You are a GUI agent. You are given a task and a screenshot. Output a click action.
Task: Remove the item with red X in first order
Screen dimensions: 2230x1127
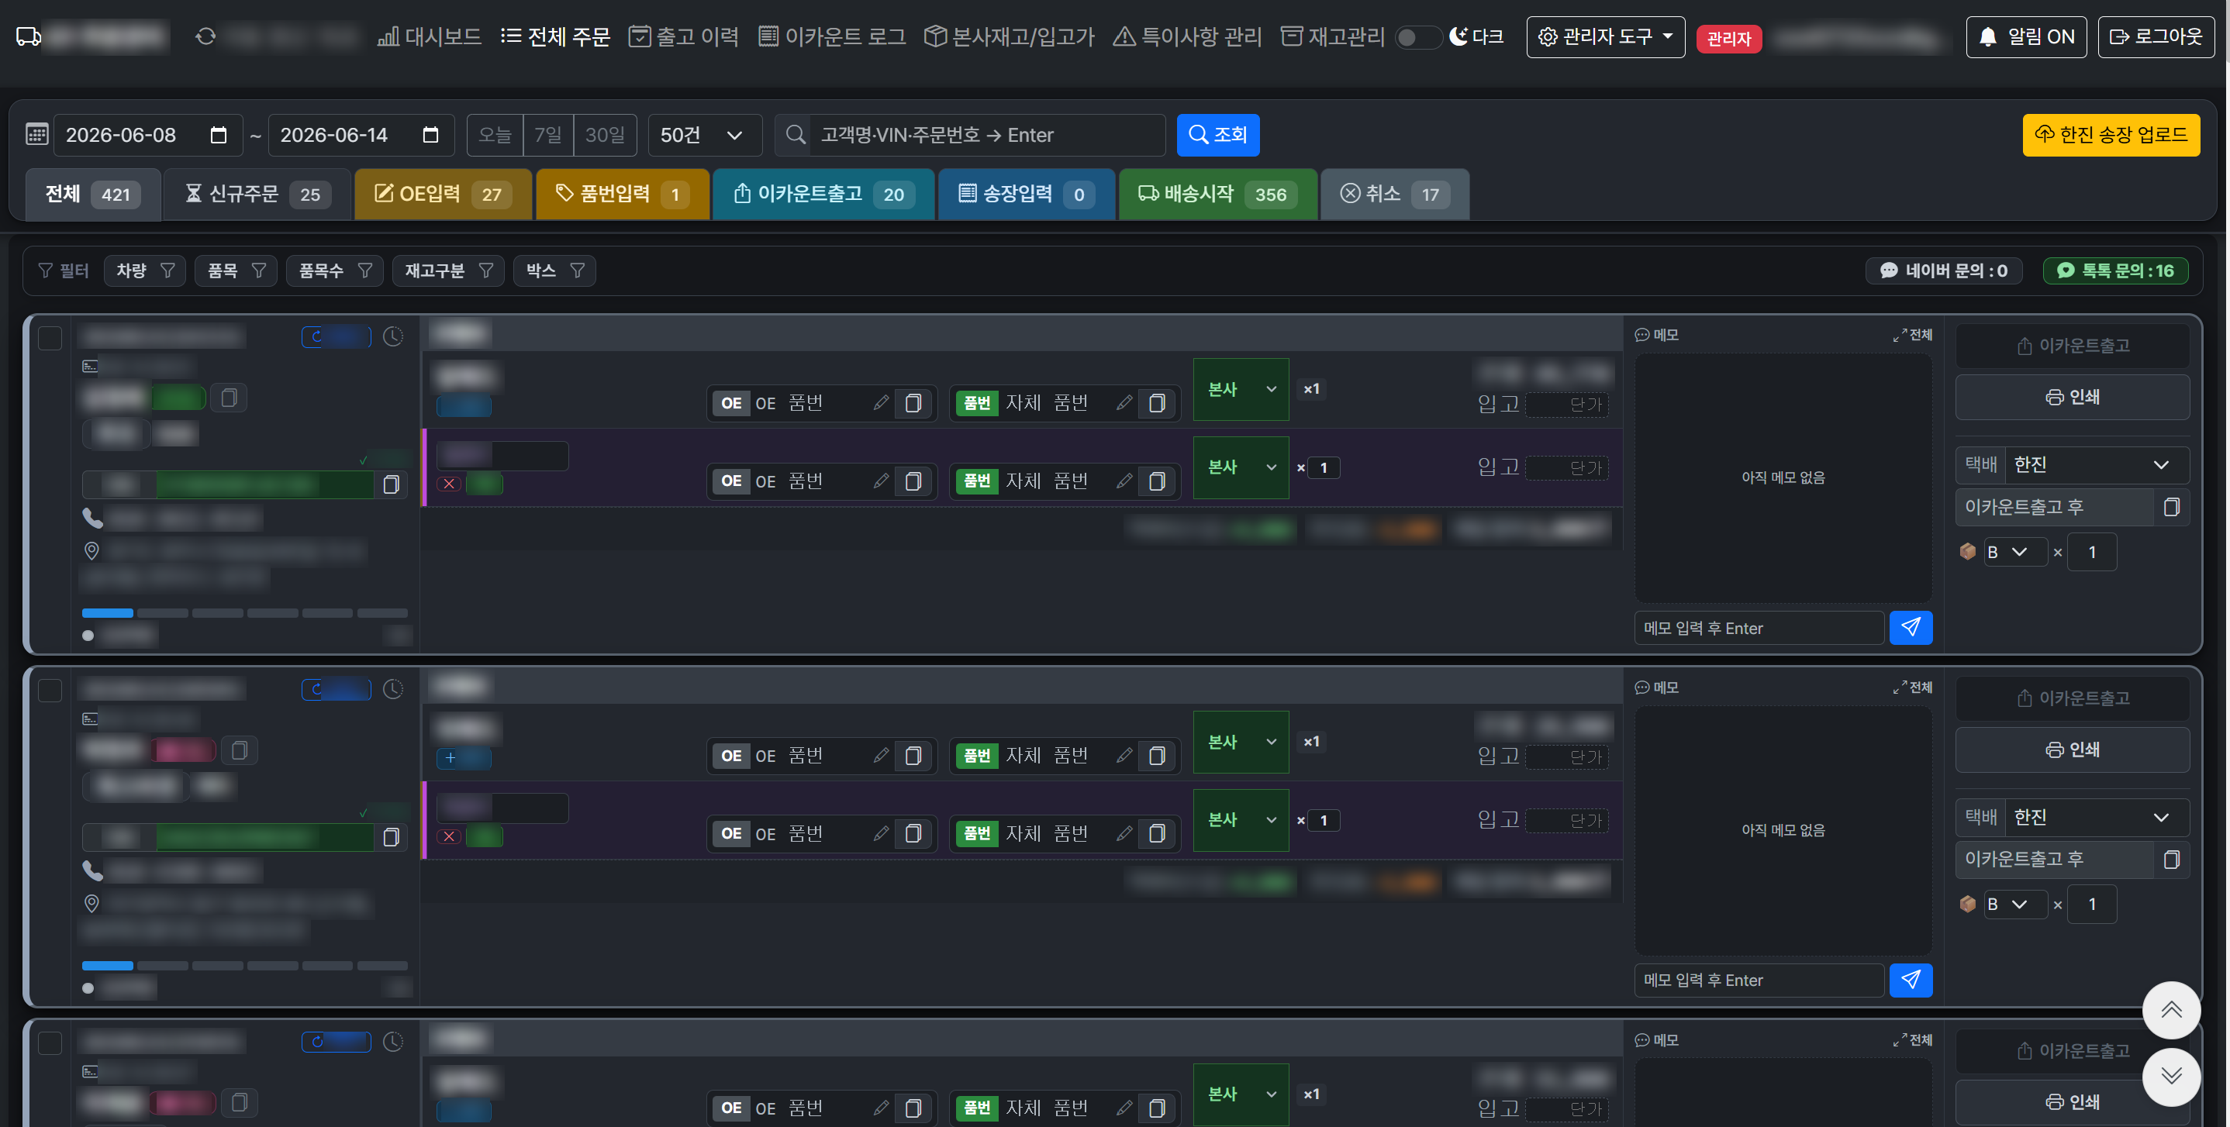coord(448,484)
